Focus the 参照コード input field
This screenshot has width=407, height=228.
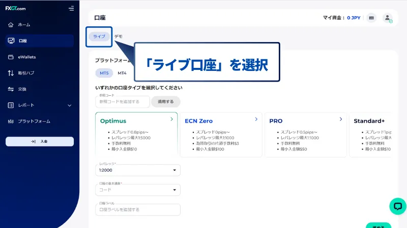tap(123, 102)
